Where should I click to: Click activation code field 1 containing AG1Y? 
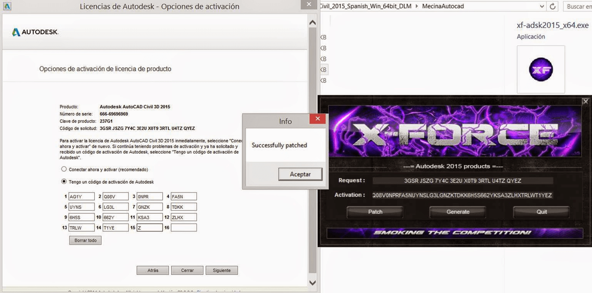tap(81, 196)
